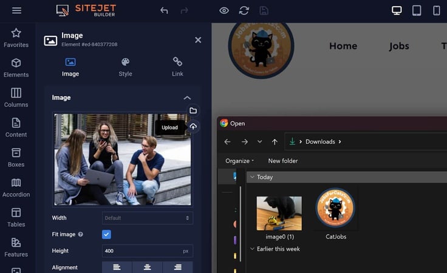Open Columns in the sidebar

(16, 98)
